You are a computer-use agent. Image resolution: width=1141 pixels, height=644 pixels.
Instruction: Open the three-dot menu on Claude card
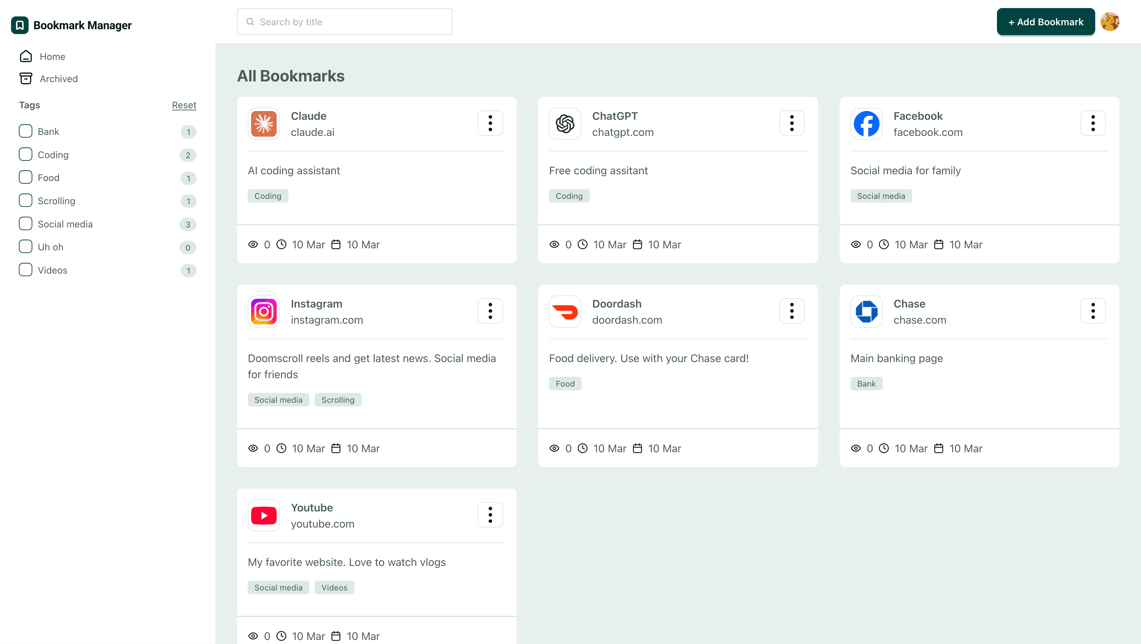click(x=490, y=123)
